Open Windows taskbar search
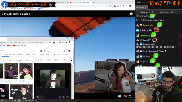The image size is (182, 102). click(5, 101)
